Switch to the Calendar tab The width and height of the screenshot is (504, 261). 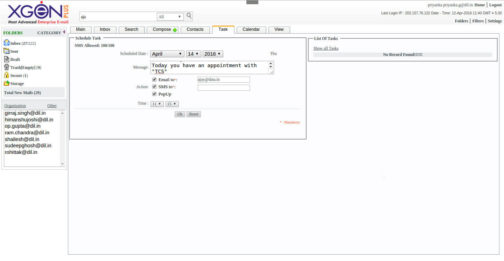point(251,30)
